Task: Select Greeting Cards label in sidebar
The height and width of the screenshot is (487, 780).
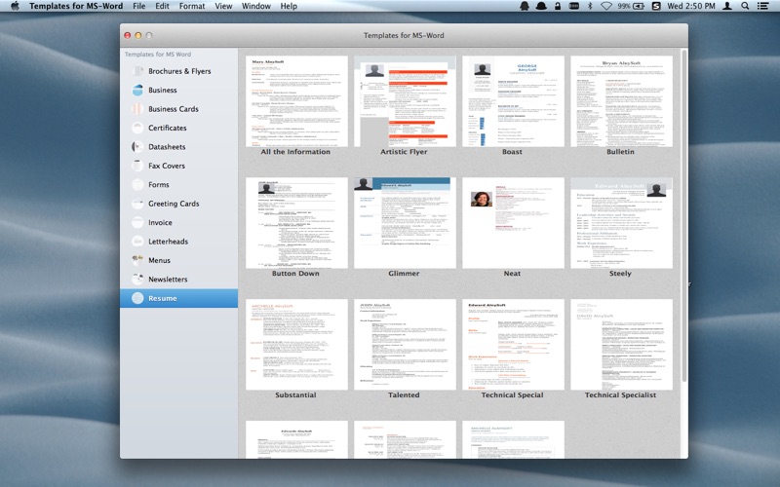Action: (174, 204)
